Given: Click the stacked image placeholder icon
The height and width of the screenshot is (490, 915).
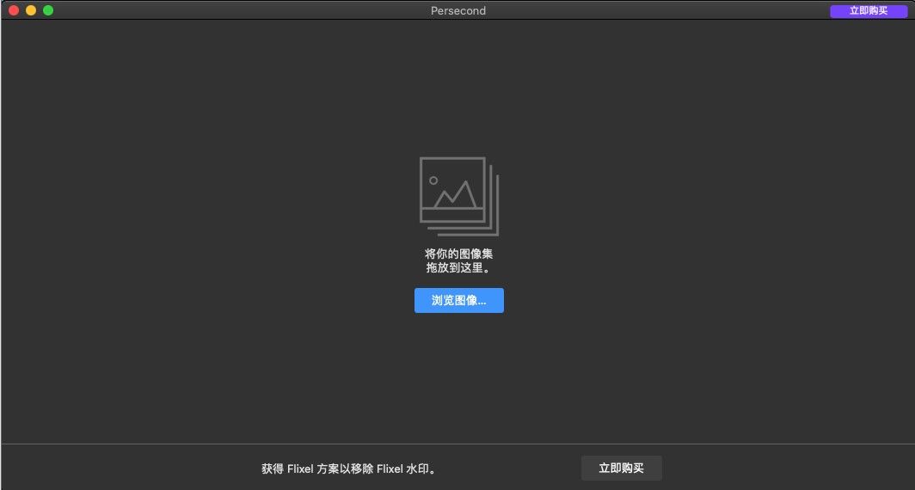Looking at the screenshot, I should point(459,197).
